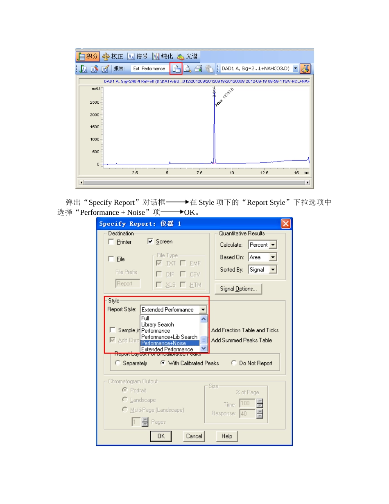Switch to the 纯化 (Purify) tab
Screen dimensions: 389x504
(163, 56)
